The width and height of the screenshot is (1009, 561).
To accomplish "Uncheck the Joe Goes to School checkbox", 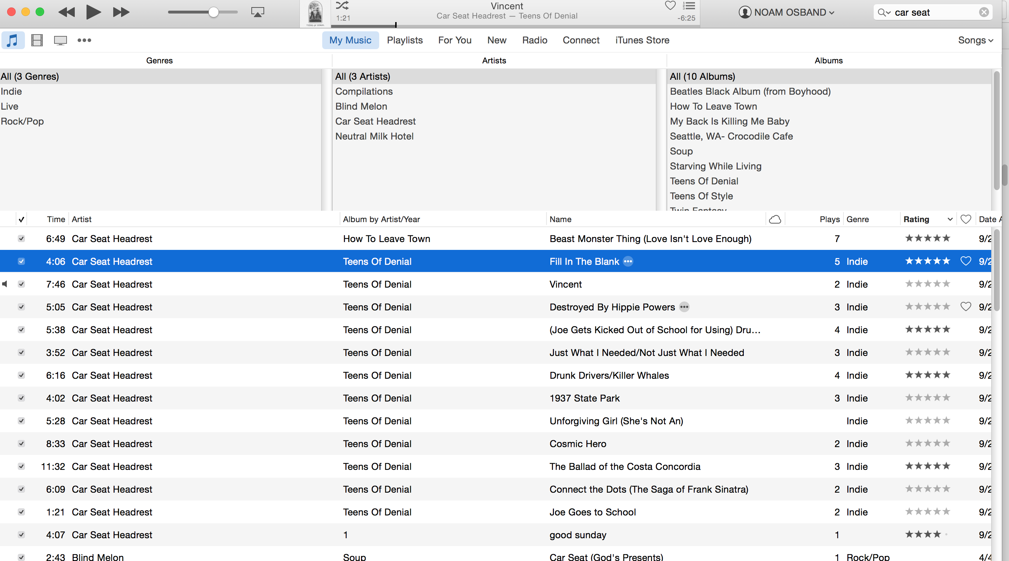I will 22,512.
